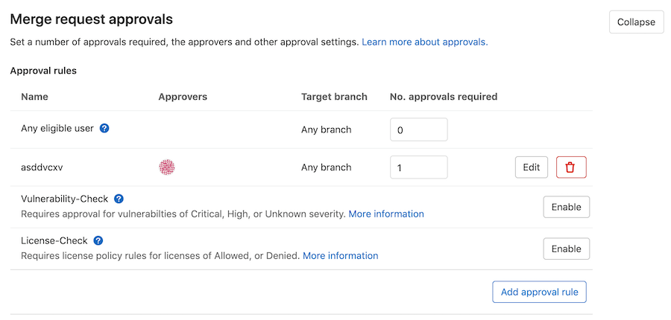Viewport: 671px width, 320px height.
Task: Click the License-Check rule title
Action: point(54,241)
